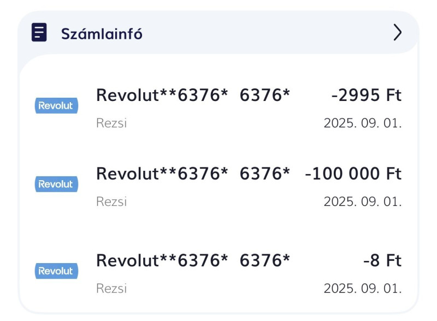437x321 pixels.
Task: Click the 2025. 09. 01. date below -2995 Ft
Action: coord(363,123)
